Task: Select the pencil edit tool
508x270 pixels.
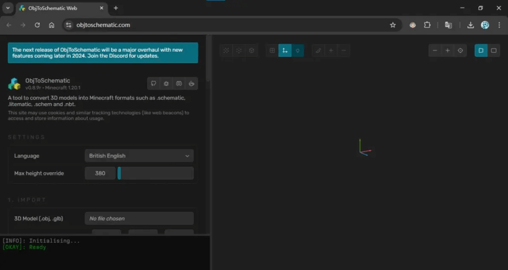Action: tap(318, 51)
